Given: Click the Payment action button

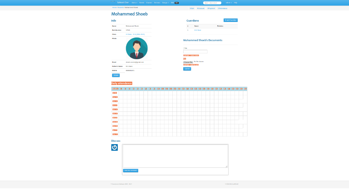Looking at the screenshot, I should (x=211, y=8).
